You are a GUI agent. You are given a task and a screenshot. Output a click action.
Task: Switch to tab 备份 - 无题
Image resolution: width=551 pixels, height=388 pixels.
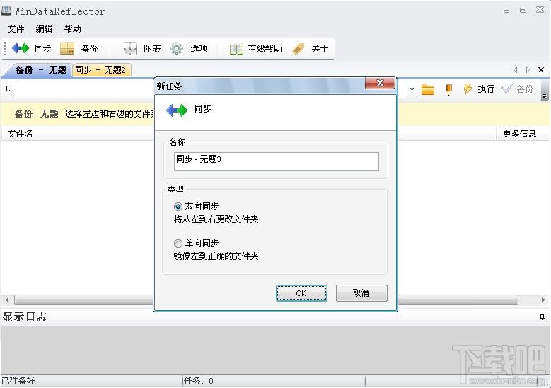pyautogui.click(x=40, y=70)
